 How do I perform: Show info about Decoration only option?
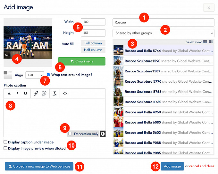point(103,134)
